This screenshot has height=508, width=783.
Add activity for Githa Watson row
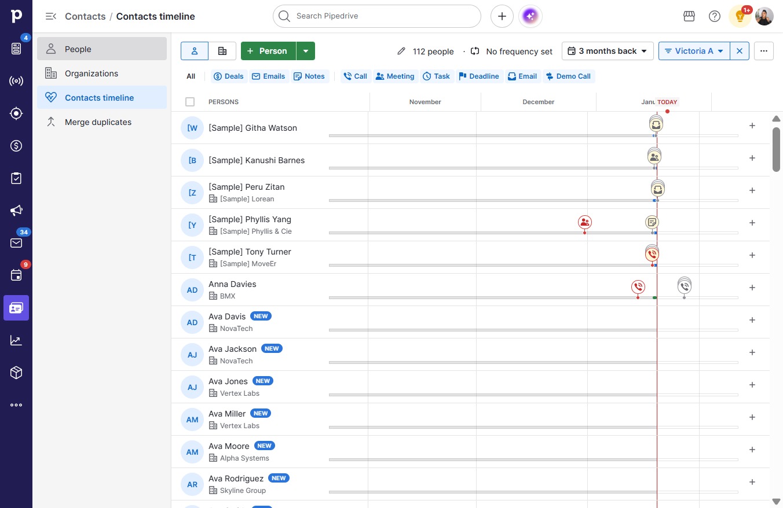(752, 126)
